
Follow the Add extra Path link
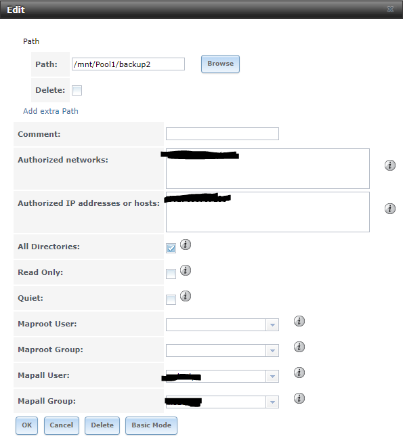[x=51, y=111]
